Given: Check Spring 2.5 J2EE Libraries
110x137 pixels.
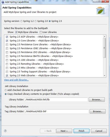Looking at the screenshot, I should 7,60.
